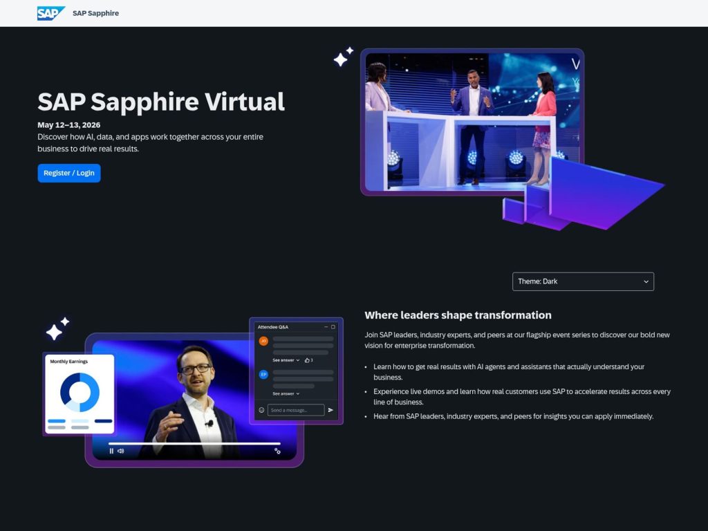Open the Theme: Dark dropdown
This screenshot has width=708, height=531.
[x=583, y=281]
